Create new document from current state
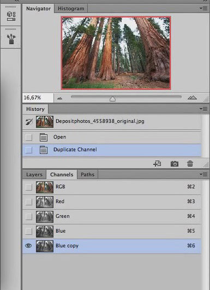The height and width of the screenshot is (290, 210). [x=157, y=164]
